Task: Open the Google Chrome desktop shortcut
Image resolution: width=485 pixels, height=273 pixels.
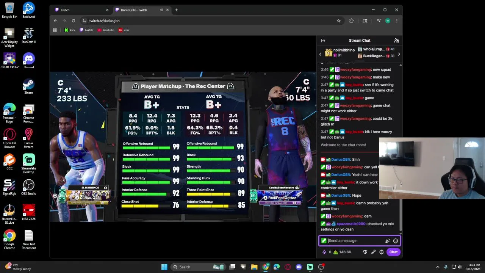Action: click(x=9, y=240)
